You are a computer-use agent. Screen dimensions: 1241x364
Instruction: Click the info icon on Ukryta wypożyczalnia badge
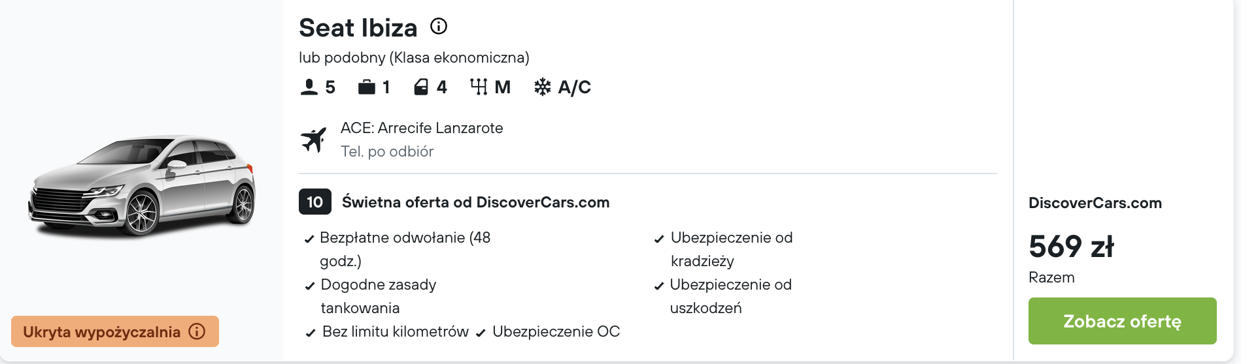(x=197, y=331)
